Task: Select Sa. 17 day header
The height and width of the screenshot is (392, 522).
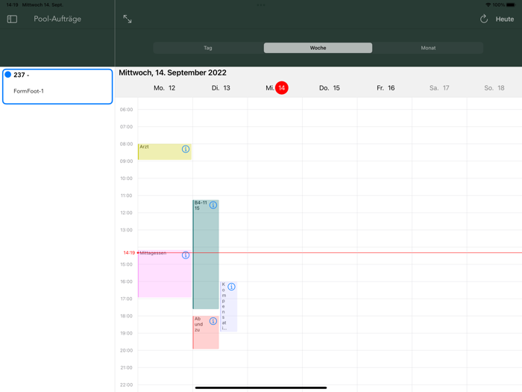Action: [x=439, y=88]
